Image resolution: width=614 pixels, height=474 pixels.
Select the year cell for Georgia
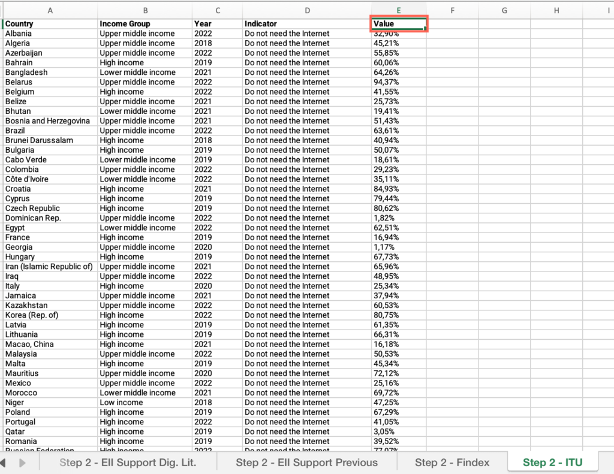pyautogui.click(x=217, y=247)
